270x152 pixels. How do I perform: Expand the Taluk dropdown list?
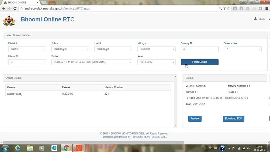(x=70, y=49)
